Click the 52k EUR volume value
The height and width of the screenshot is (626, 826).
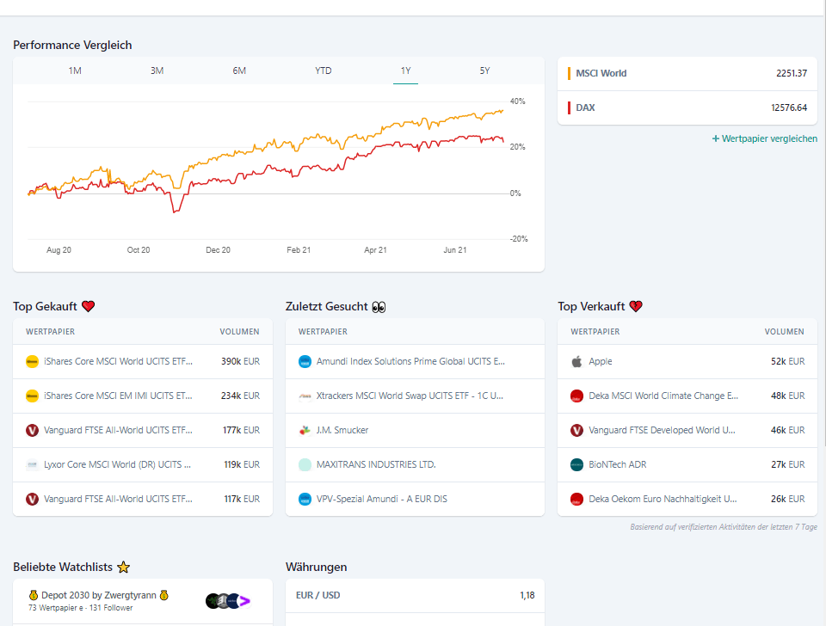tap(788, 362)
